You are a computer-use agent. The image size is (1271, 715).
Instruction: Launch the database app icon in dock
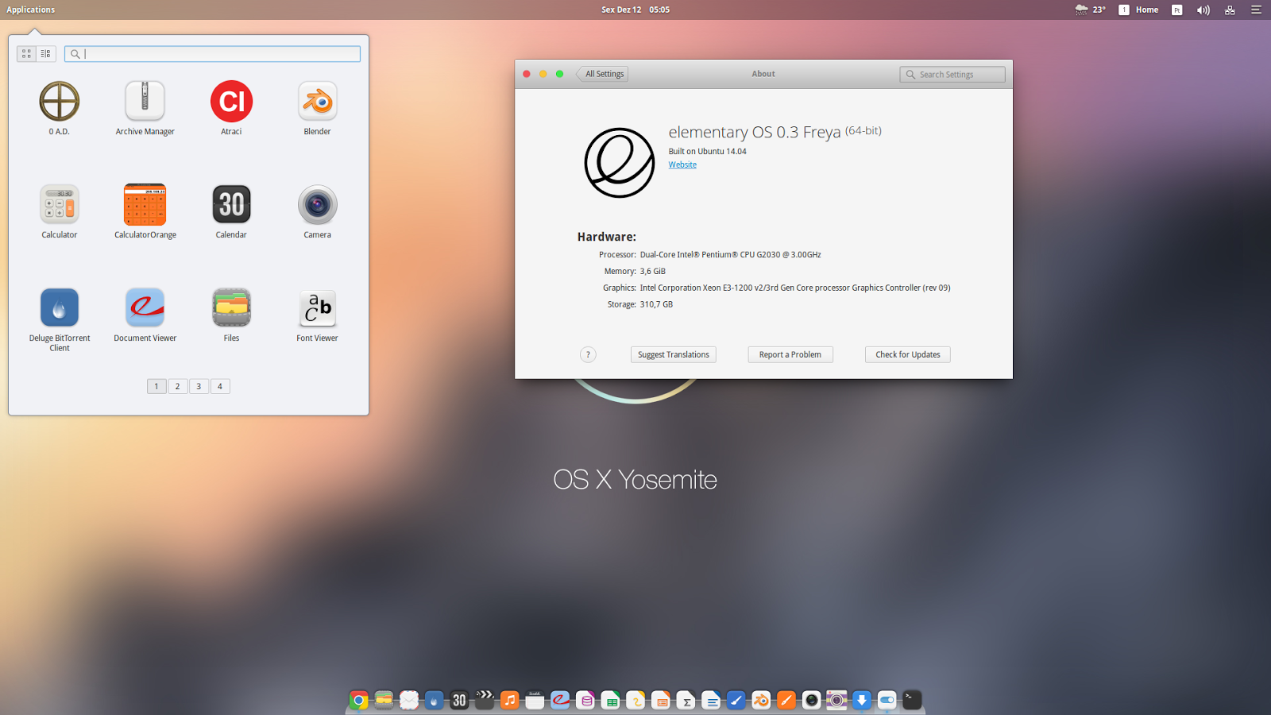pos(585,700)
